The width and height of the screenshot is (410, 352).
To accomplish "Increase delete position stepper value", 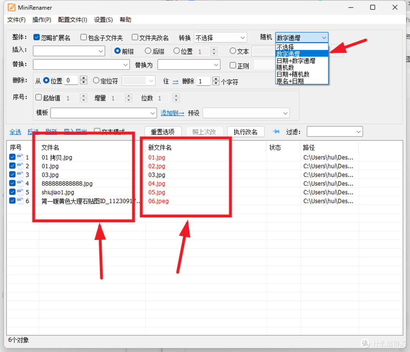I will point(84,78).
